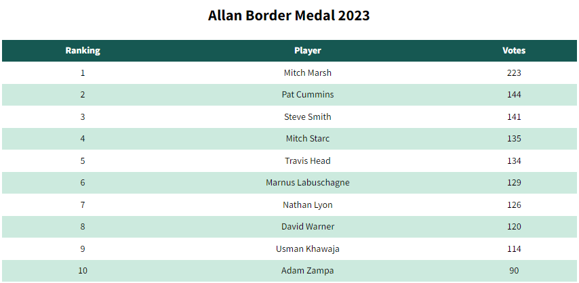The height and width of the screenshot is (283, 579).
Task: Select the vote count 90
Action: pyautogui.click(x=514, y=271)
